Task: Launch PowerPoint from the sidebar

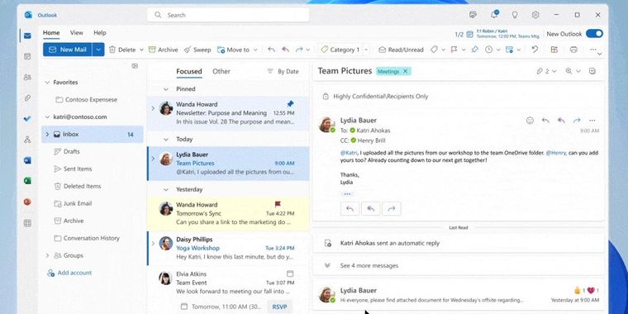Action: click(27, 202)
